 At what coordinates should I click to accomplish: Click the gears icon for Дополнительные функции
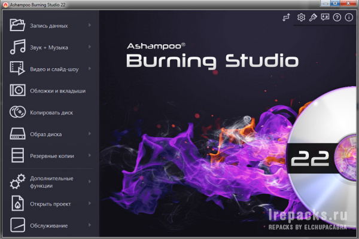pos(17,182)
